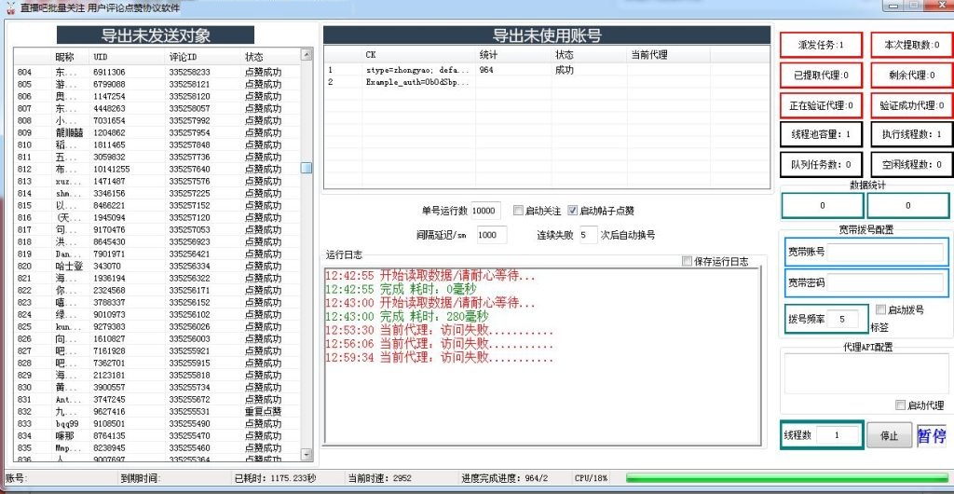Toggle the 保存运行日志 checkbox
This screenshot has height=494, width=954.
click(x=688, y=261)
